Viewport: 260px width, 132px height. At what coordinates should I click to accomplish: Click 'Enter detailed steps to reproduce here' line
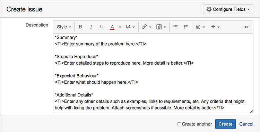(x=124, y=63)
